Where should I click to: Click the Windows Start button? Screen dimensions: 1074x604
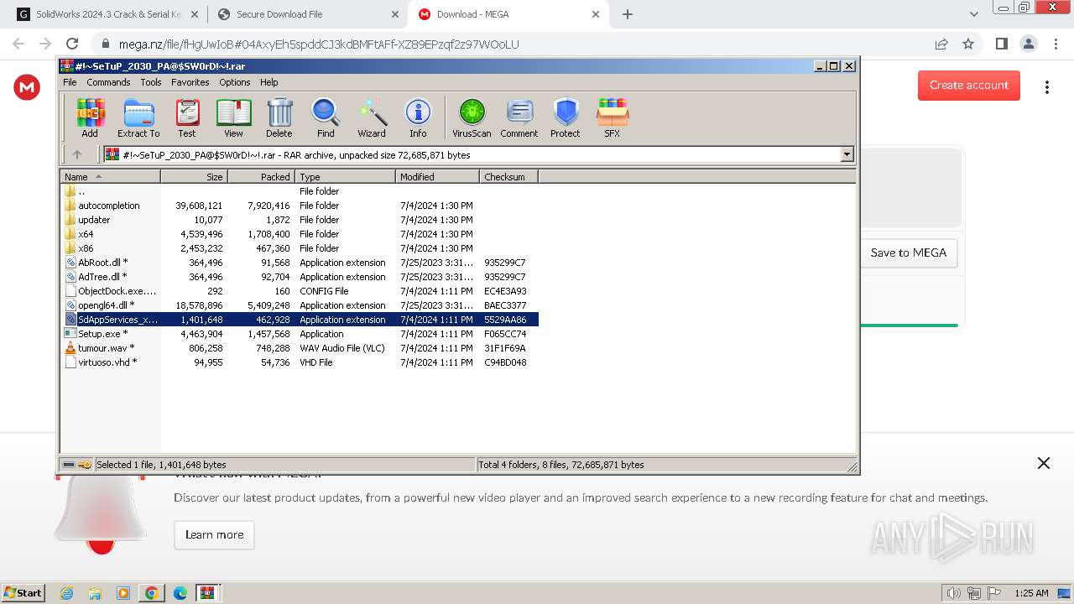23,593
